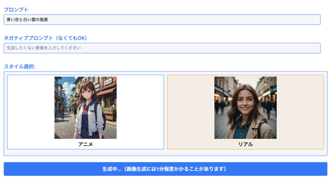Focus the ネガティブプロンプト input field
Image resolution: width=333 pixels, height=180 pixels.
tap(162, 48)
